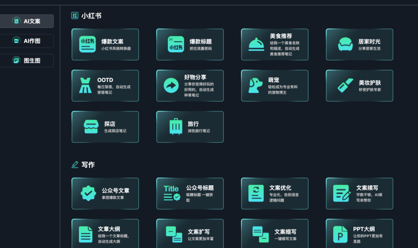Click the OOTD dress icon

[x=85, y=85]
